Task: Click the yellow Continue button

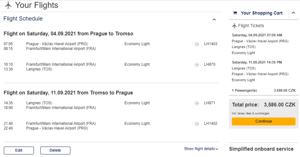Action: pyautogui.click(x=263, y=121)
